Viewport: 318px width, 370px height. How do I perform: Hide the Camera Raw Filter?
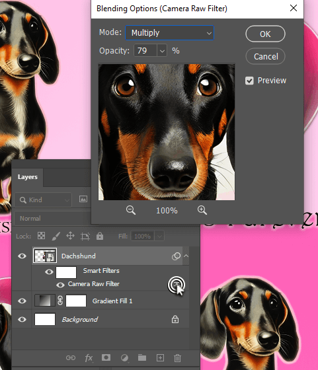coord(60,285)
